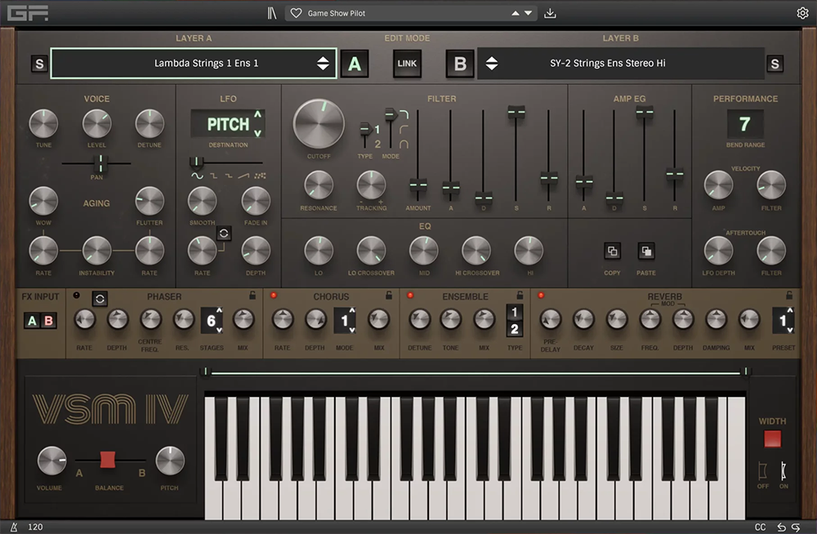Screen dimensions: 817x534
Task: Open the LFO destination PITCH selector
Action: click(228, 124)
